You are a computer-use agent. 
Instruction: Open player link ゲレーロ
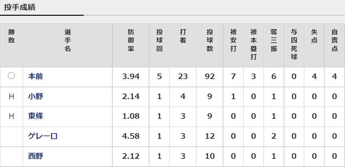[43, 136]
